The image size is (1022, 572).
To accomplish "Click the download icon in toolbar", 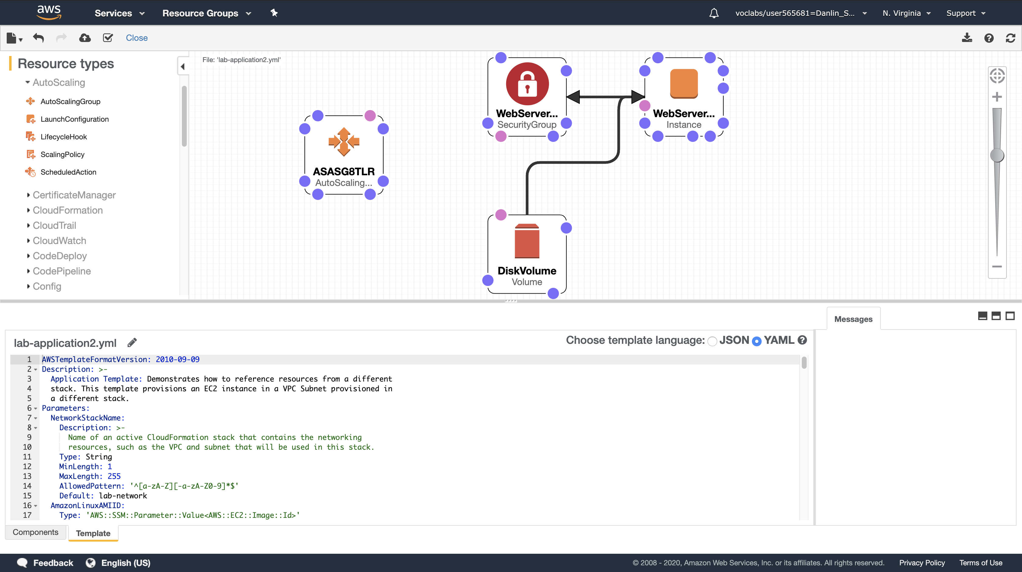I will 967,38.
